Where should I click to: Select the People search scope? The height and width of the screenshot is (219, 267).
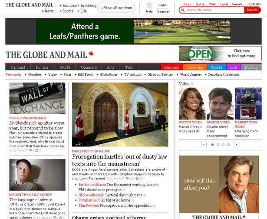coord(237,4)
